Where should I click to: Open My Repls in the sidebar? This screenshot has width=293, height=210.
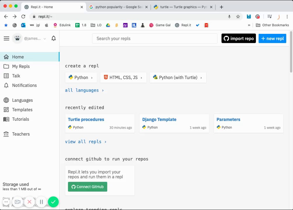click(x=21, y=66)
